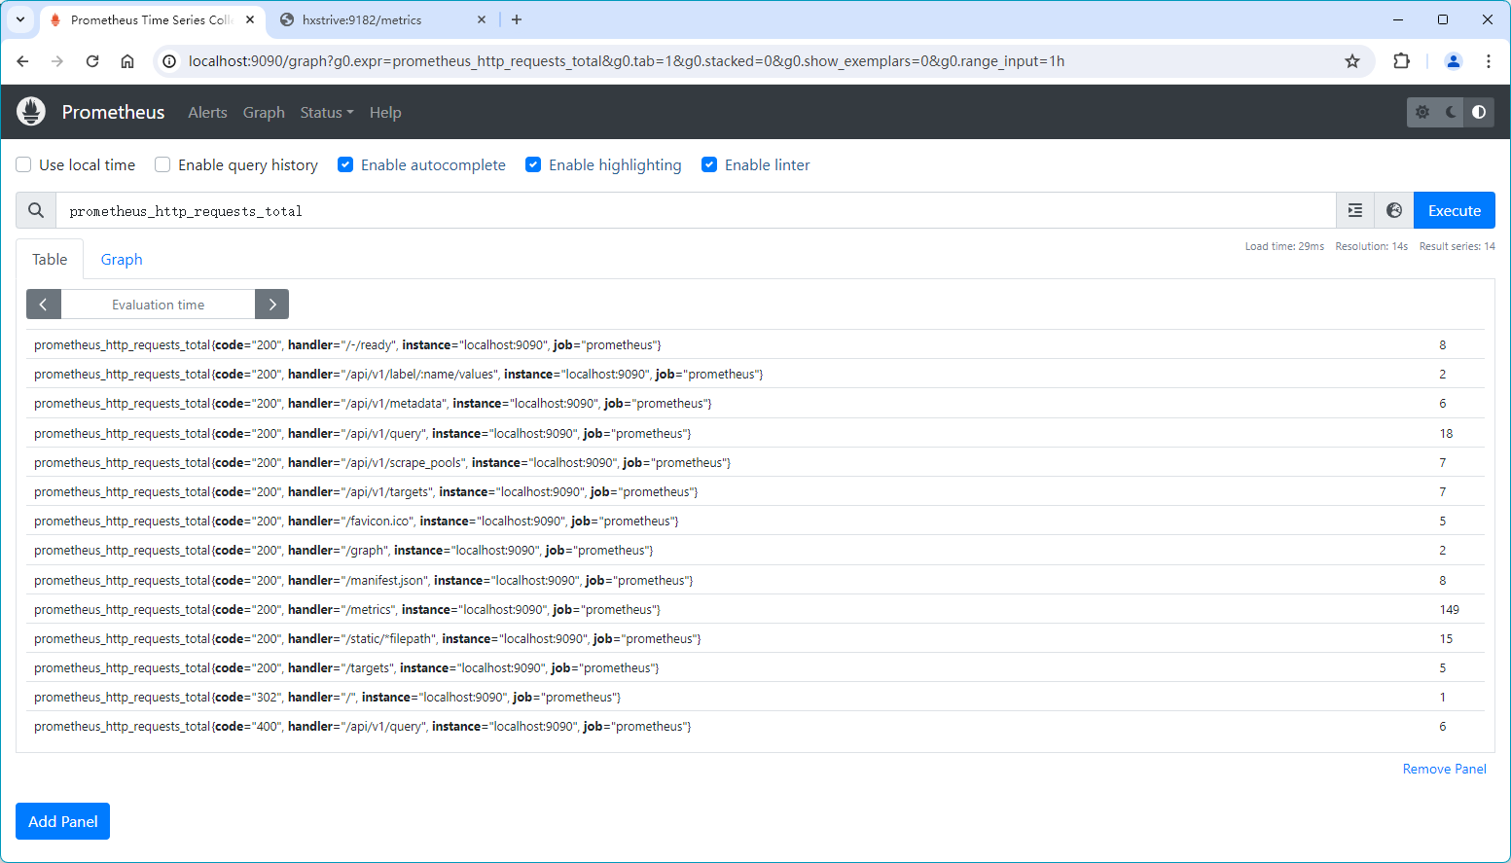
Task: Switch to hxstrive:9182/metrics browser tab
Action: click(383, 19)
